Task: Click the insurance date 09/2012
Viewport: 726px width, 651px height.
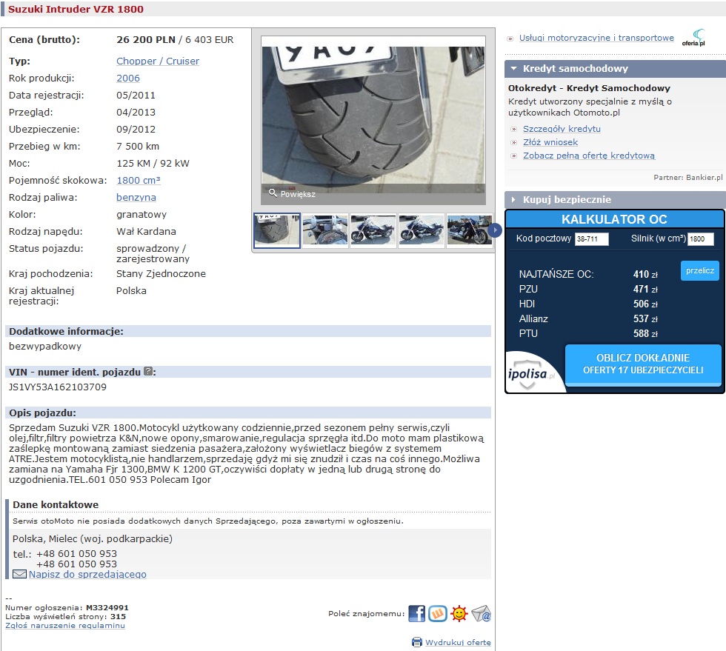Action: 136,130
